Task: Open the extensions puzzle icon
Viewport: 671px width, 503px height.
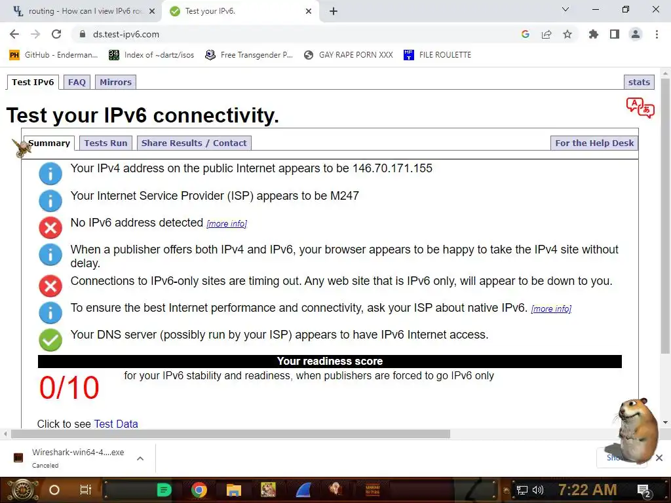Action: (593, 34)
